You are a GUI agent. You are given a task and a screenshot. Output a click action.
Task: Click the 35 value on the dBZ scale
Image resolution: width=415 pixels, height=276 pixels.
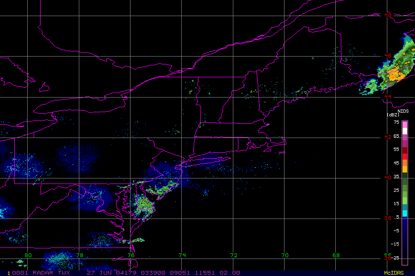(x=396, y=177)
